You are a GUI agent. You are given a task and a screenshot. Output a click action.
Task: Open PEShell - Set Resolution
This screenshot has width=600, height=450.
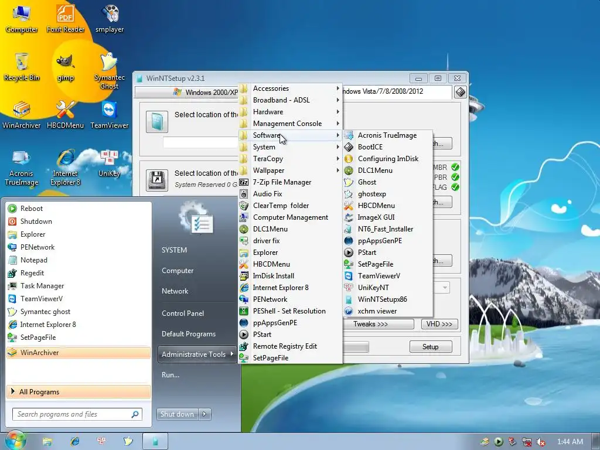(289, 311)
